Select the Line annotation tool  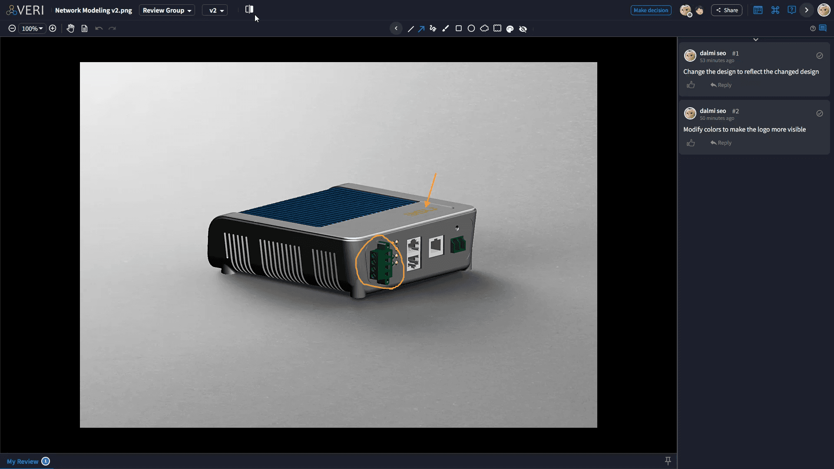411,28
